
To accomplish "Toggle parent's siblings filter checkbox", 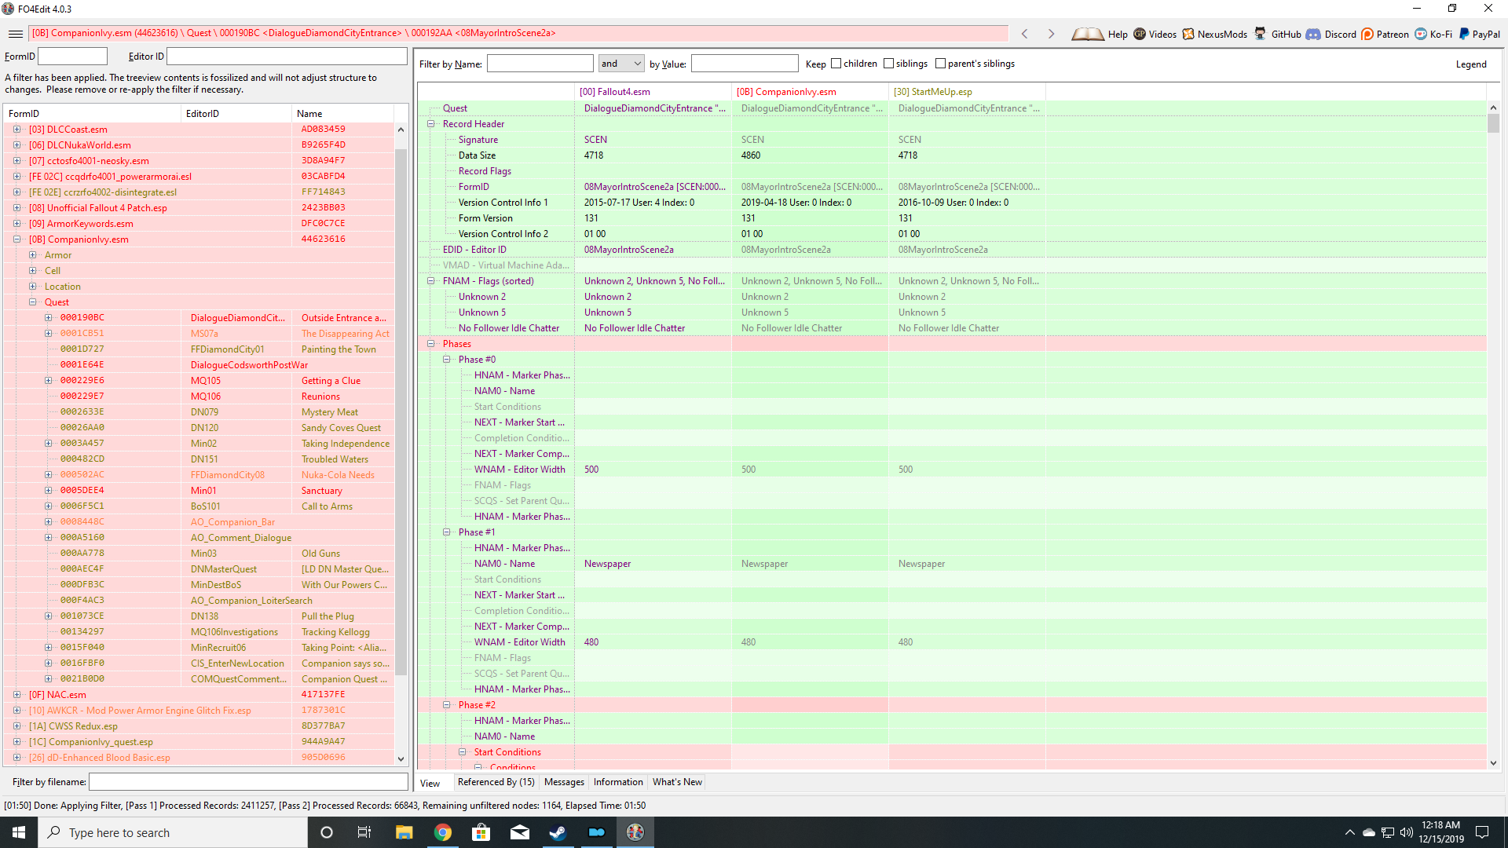I will (x=939, y=63).
